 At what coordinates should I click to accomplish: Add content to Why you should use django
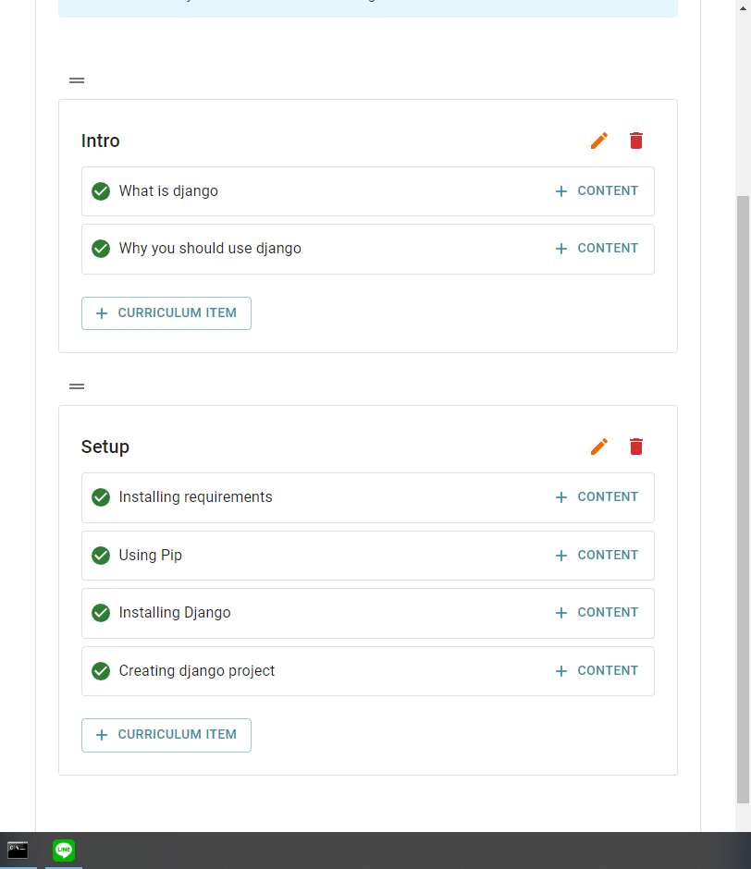click(x=597, y=249)
